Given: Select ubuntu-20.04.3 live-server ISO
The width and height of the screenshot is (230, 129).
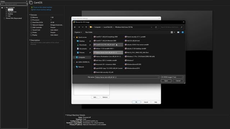Looking at the screenshot, I should point(137,45).
